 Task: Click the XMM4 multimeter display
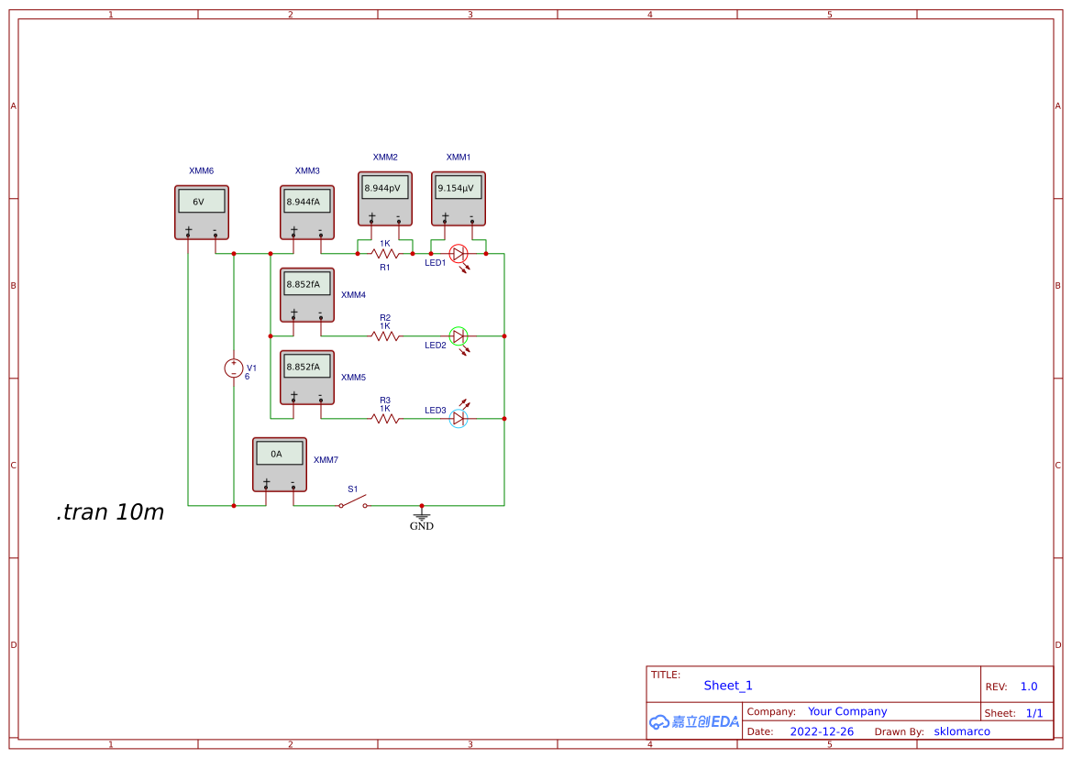(x=306, y=284)
